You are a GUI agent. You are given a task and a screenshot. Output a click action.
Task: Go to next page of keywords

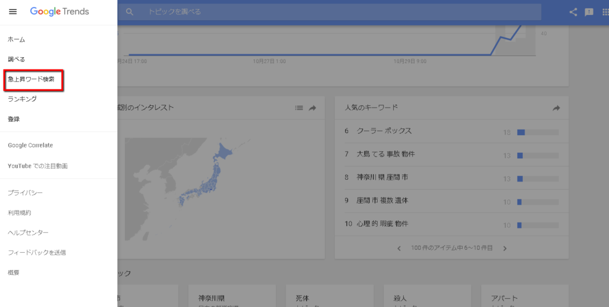tap(505, 248)
